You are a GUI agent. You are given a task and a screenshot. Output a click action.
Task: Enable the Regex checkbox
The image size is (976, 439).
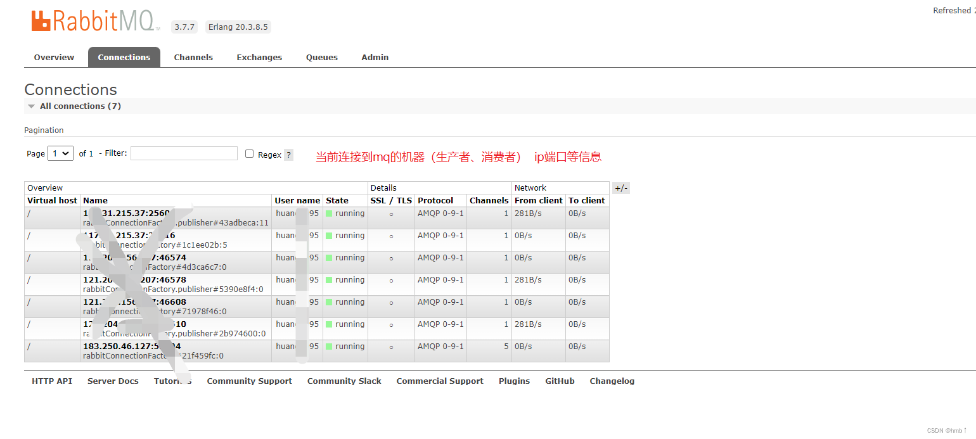coord(249,154)
